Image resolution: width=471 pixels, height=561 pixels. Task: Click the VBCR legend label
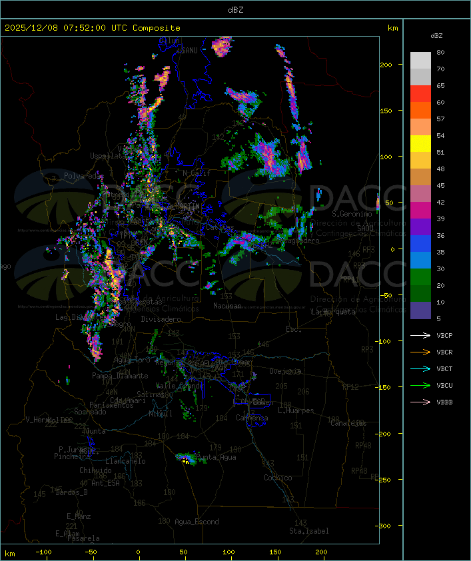click(x=444, y=352)
